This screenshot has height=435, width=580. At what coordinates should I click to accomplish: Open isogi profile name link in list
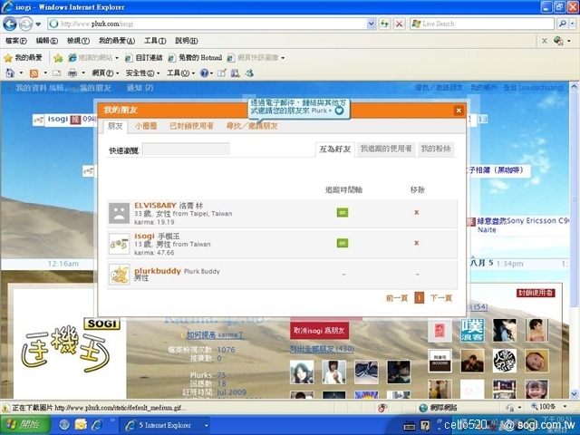144,236
